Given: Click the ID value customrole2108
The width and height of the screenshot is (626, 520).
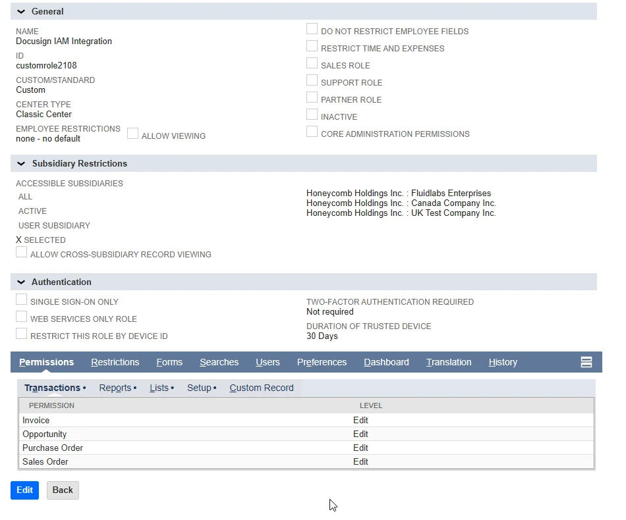Looking at the screenshot, I should (x=46, y=66).
